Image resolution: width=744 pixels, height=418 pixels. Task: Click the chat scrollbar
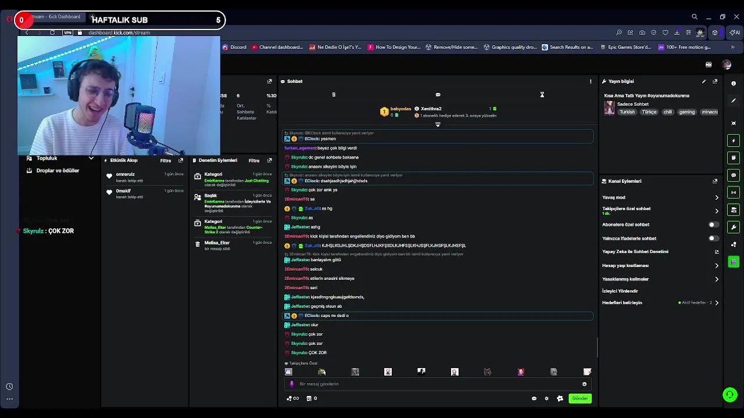tap(597, 348)
